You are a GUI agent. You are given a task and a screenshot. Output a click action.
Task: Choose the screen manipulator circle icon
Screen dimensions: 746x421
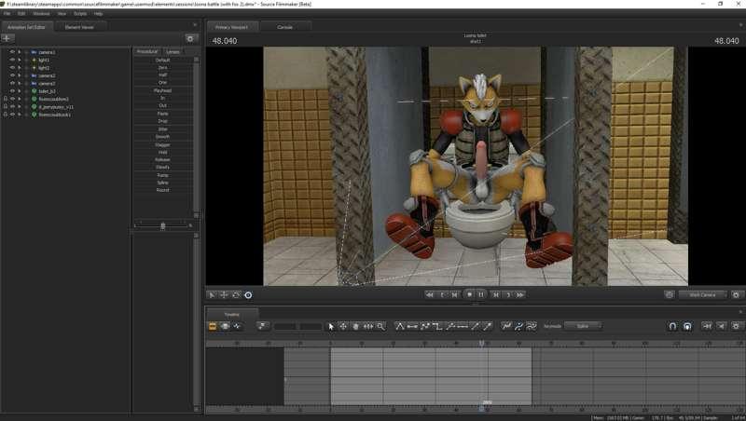(248, 295)
